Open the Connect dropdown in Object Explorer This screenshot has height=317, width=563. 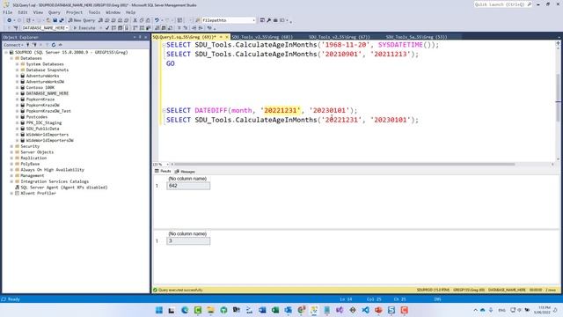(x=13, y=45)
